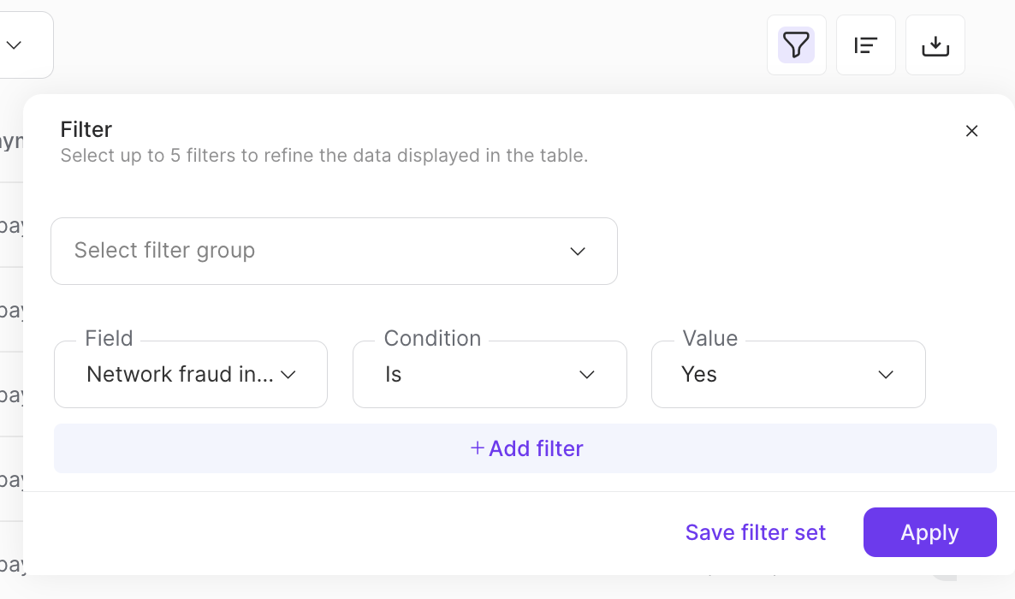Add another filter row
This screenshot has height=599, width=1015.
coord(525,448)
